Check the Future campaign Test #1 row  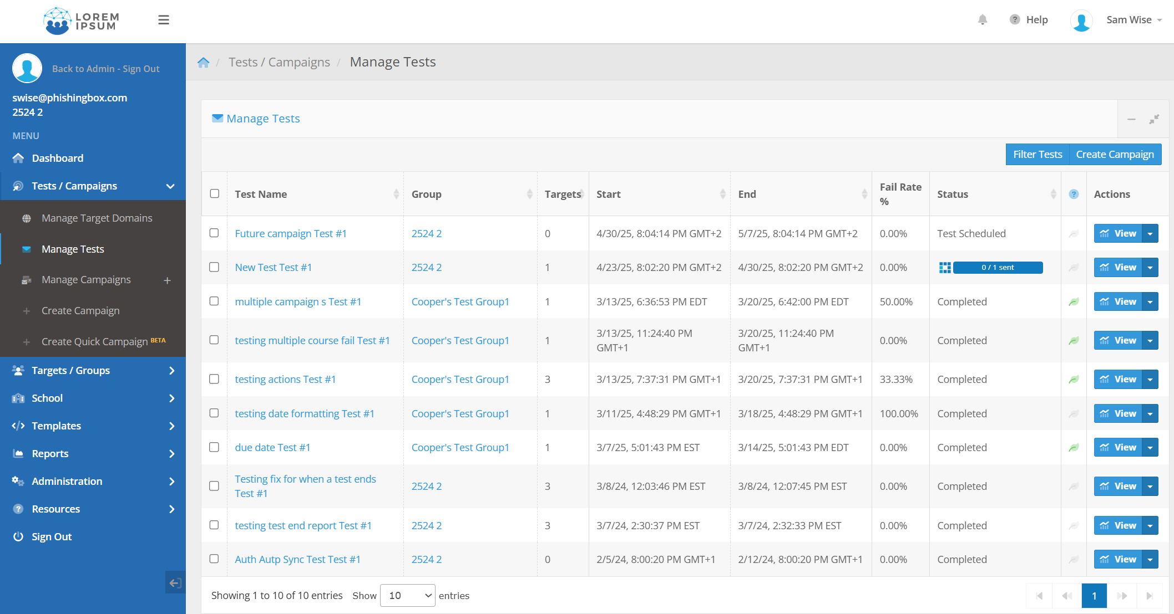click(214, 233)
